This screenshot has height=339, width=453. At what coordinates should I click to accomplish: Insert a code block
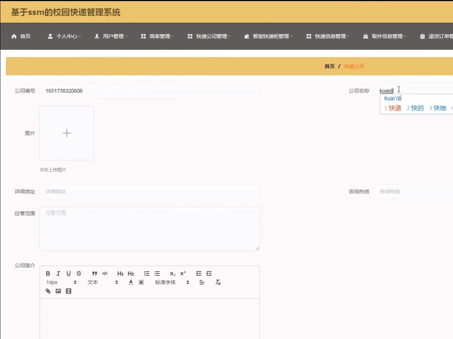pyautogui.click(x=105, y=273)
